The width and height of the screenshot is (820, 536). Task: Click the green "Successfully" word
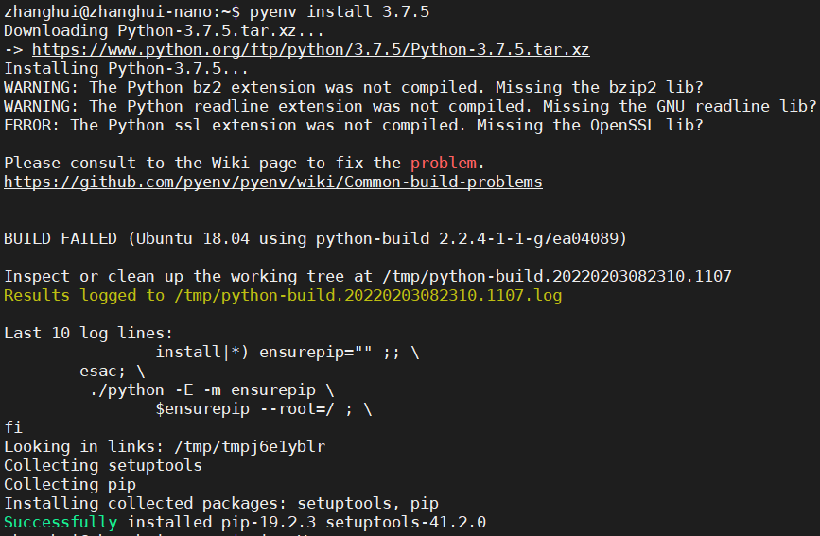61,522
